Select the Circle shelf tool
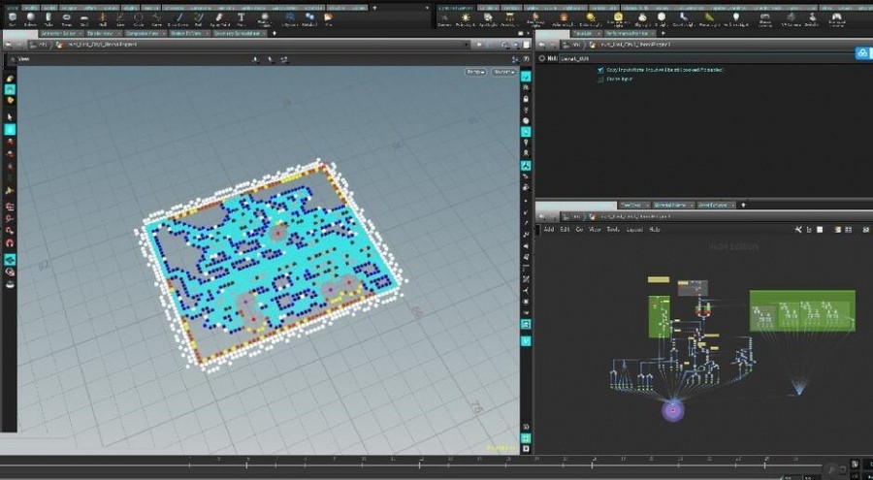873x480 pixels. [x=138, y=19]
